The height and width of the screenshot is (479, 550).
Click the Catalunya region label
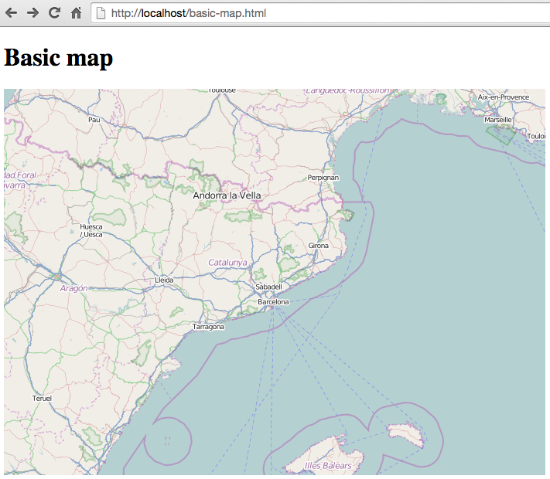pyautogui.click(x=227, y=263)
